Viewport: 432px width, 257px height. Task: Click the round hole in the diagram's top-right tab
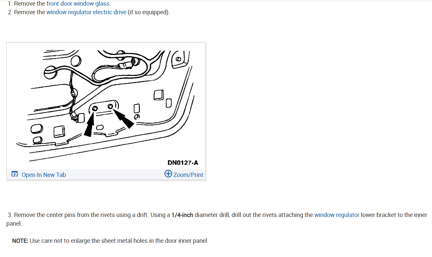click(x=179, y=60)
